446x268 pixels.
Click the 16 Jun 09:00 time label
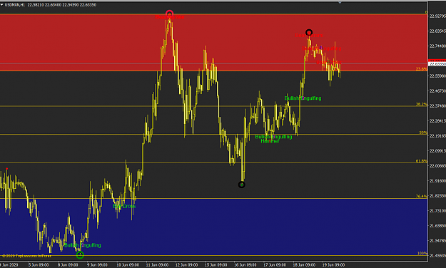point(245,265)
